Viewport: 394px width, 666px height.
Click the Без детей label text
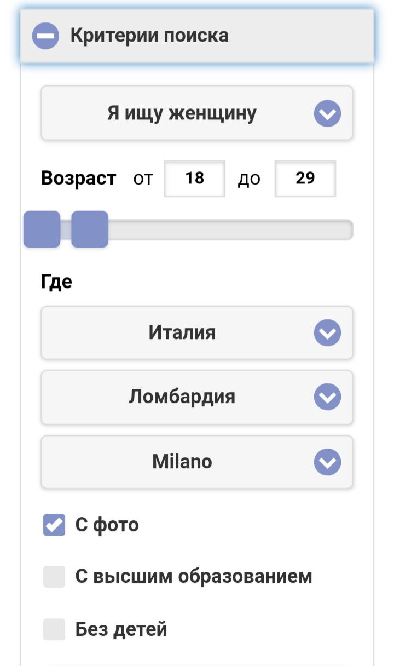click(121, 630)
